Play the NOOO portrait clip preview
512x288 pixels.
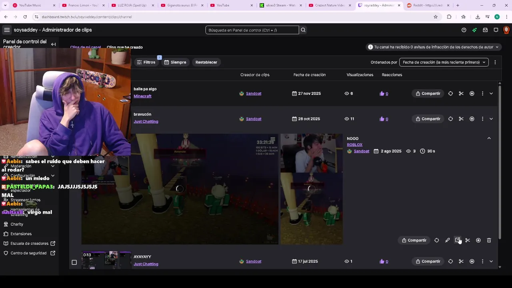311,189
